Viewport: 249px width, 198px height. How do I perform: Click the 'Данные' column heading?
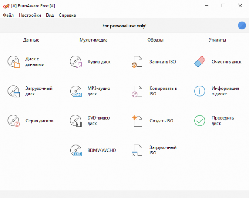coord(31,40)
